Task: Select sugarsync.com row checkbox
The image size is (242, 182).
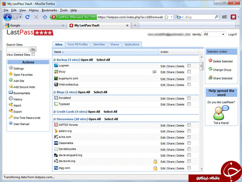Action: point(189,79)
